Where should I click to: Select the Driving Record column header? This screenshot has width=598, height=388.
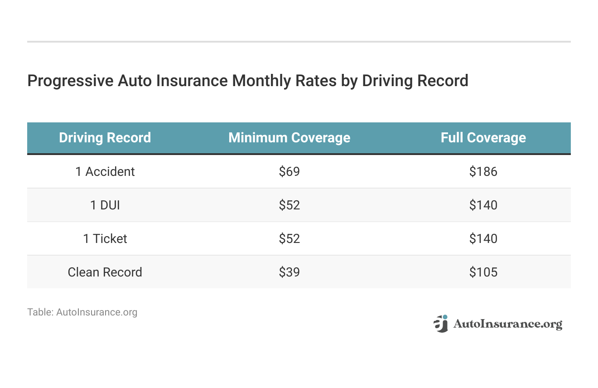105,138
